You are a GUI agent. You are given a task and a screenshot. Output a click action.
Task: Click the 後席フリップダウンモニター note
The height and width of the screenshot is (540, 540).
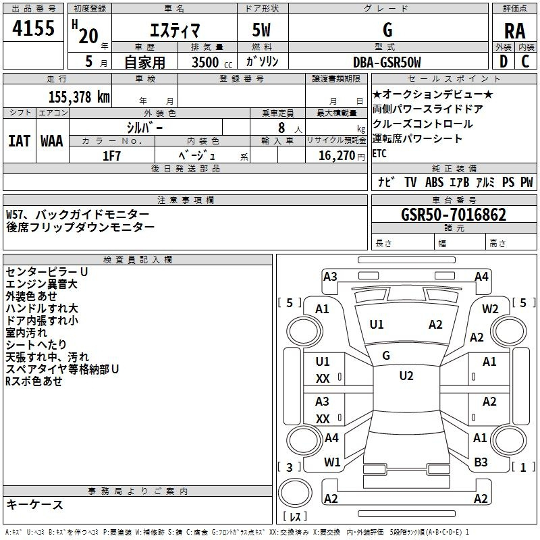click(x=80, y=227)
